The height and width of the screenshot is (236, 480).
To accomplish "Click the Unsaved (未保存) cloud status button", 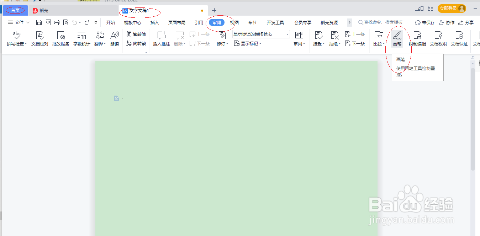I will tap(425, 22).
